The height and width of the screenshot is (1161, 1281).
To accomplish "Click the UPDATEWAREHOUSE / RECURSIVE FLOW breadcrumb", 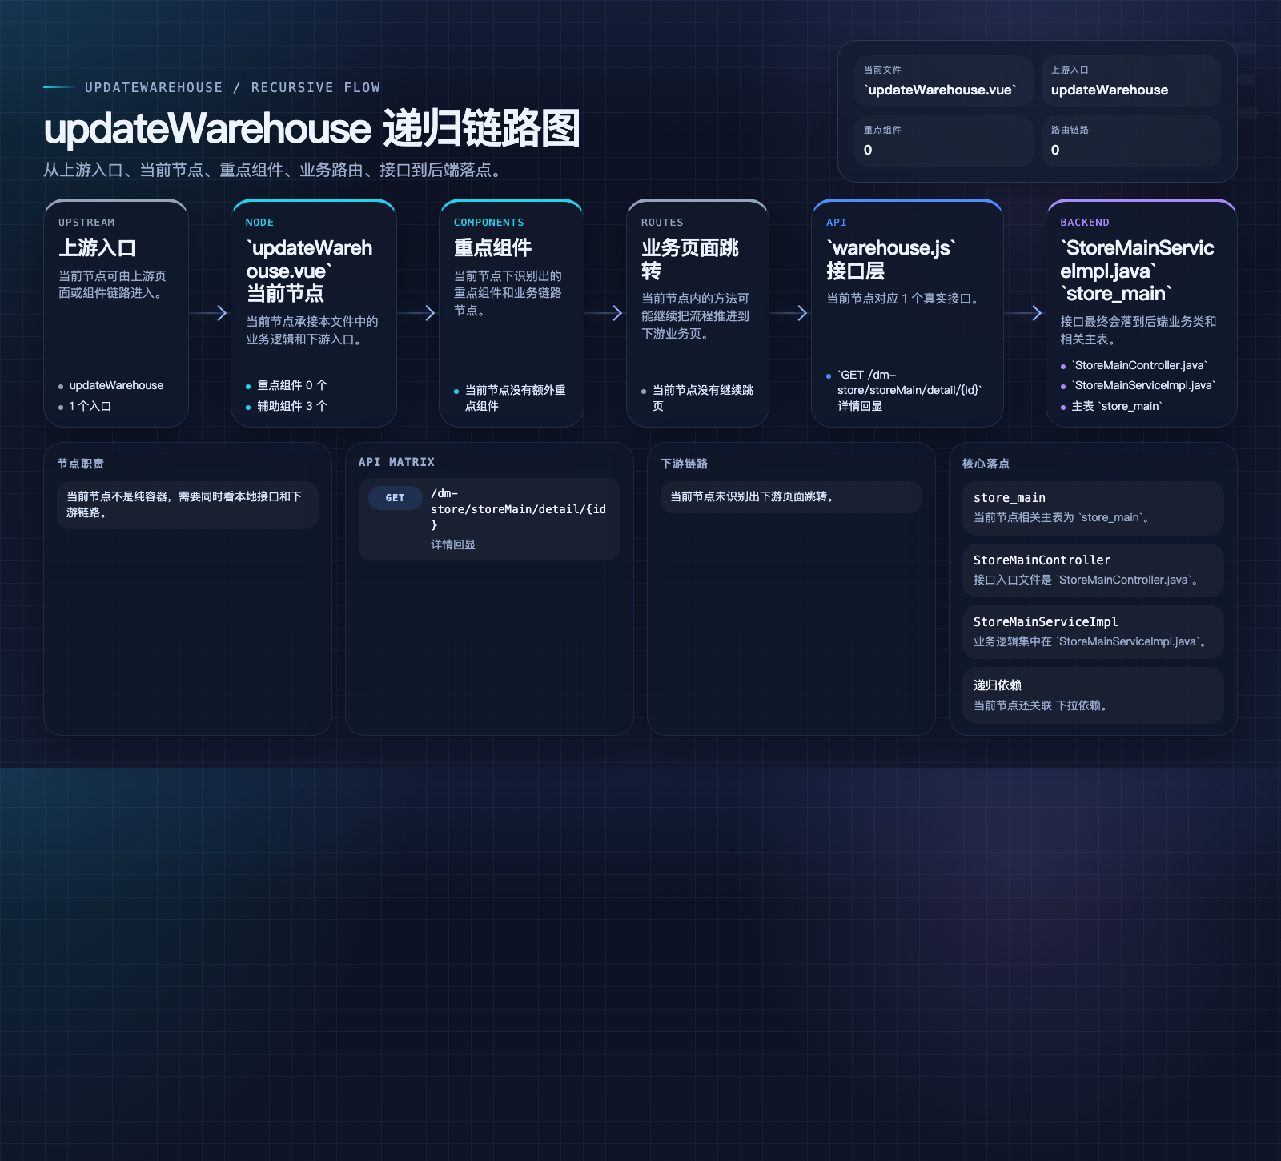I will pyautogui.click(x=232, y=87).
